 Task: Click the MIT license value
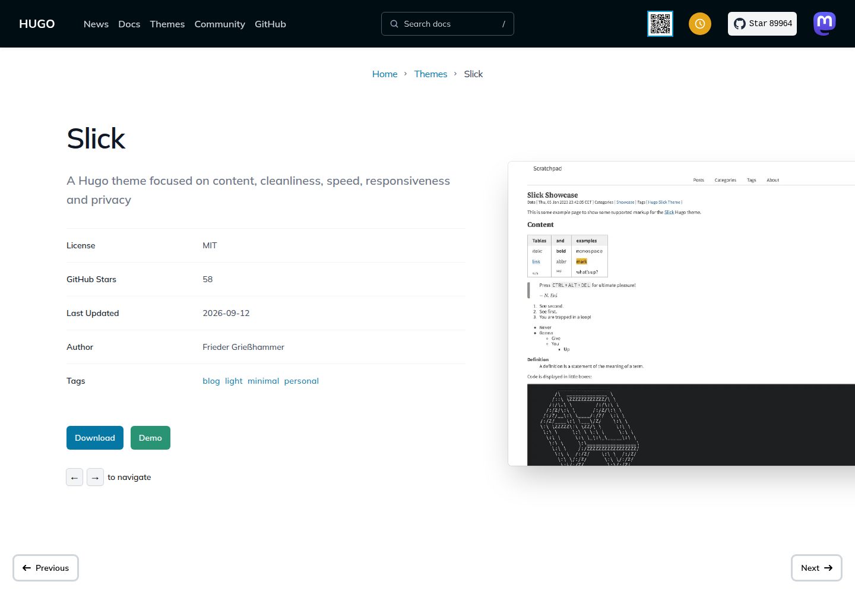tap(210, 245)
